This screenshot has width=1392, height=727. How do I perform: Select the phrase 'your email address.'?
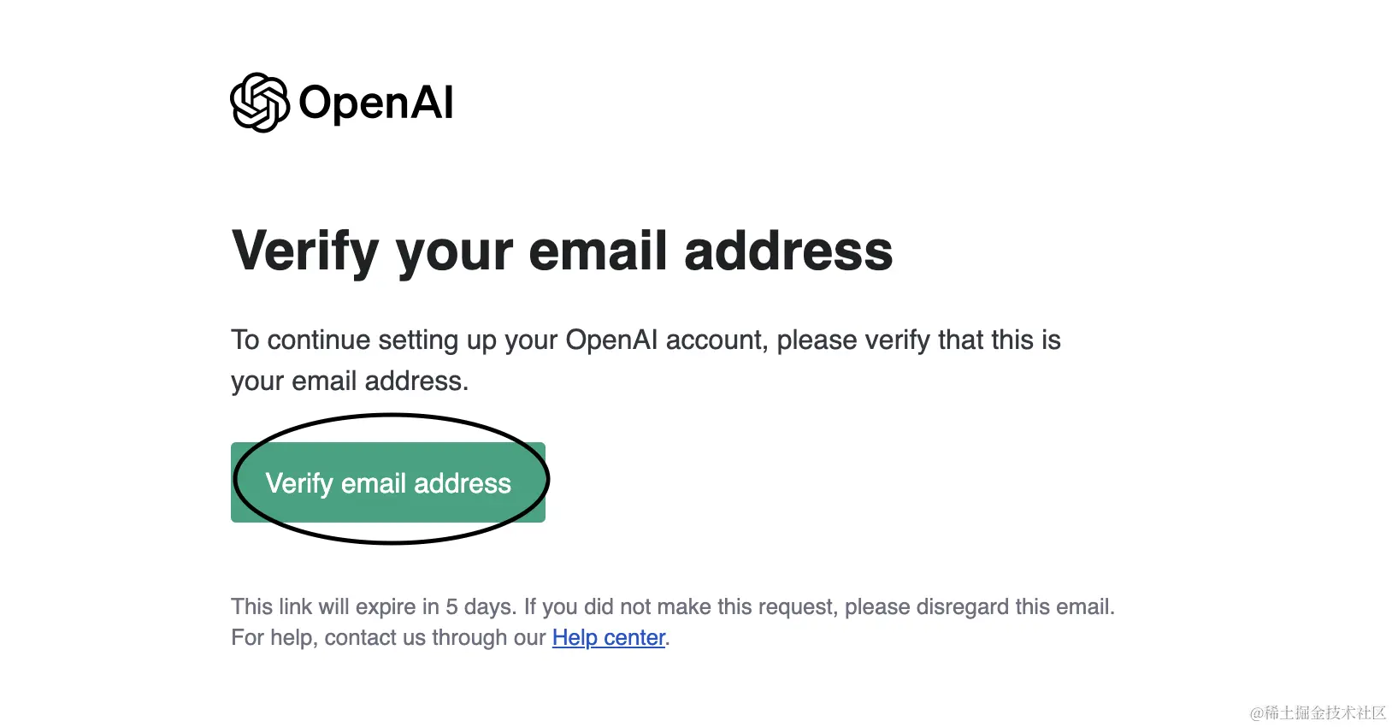[x=350, y=381]
